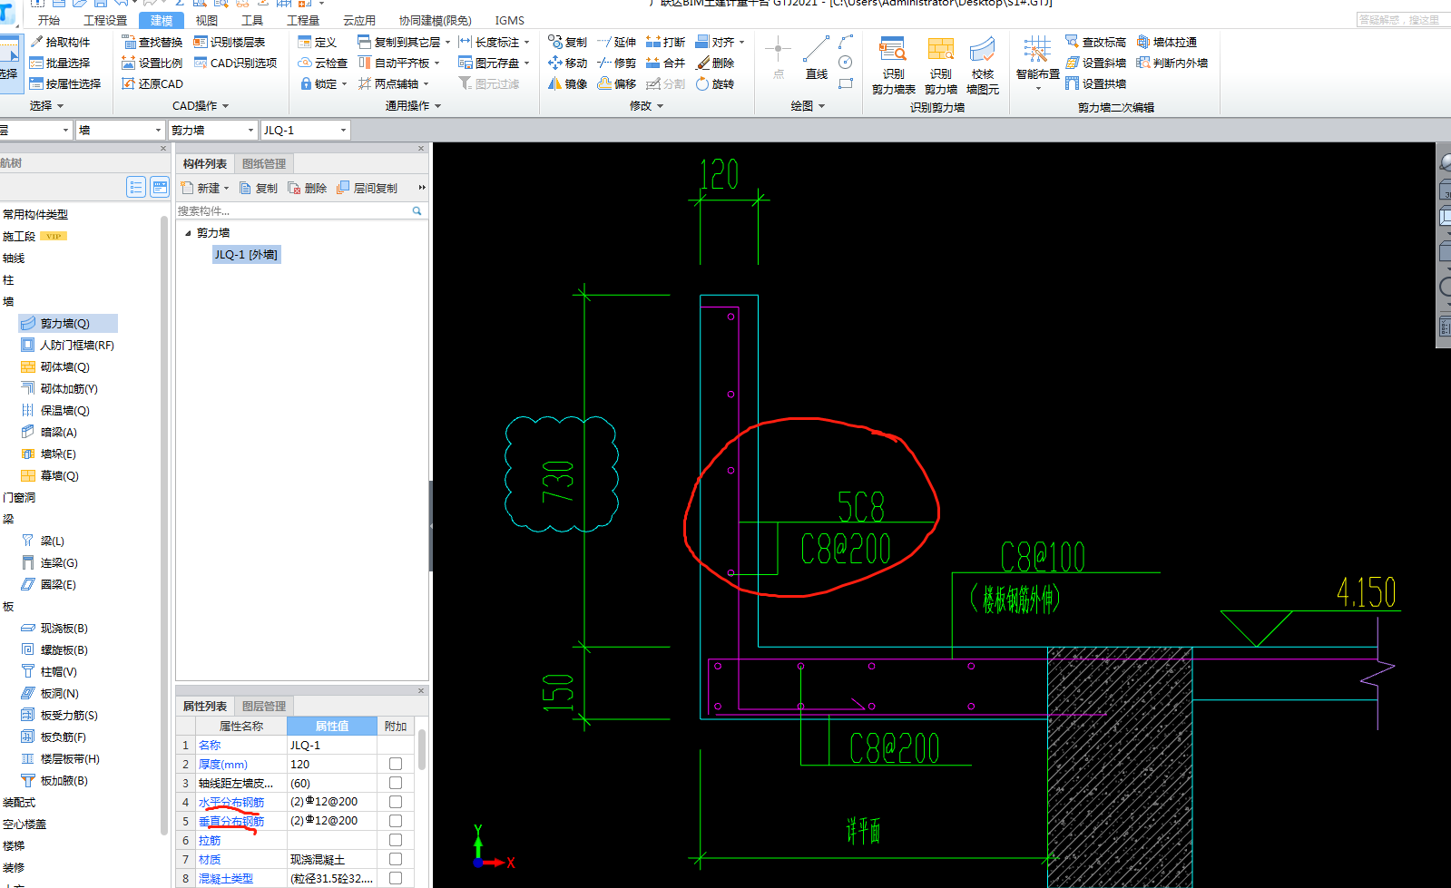Select the 移动 move tool

[x=568, y=63]
